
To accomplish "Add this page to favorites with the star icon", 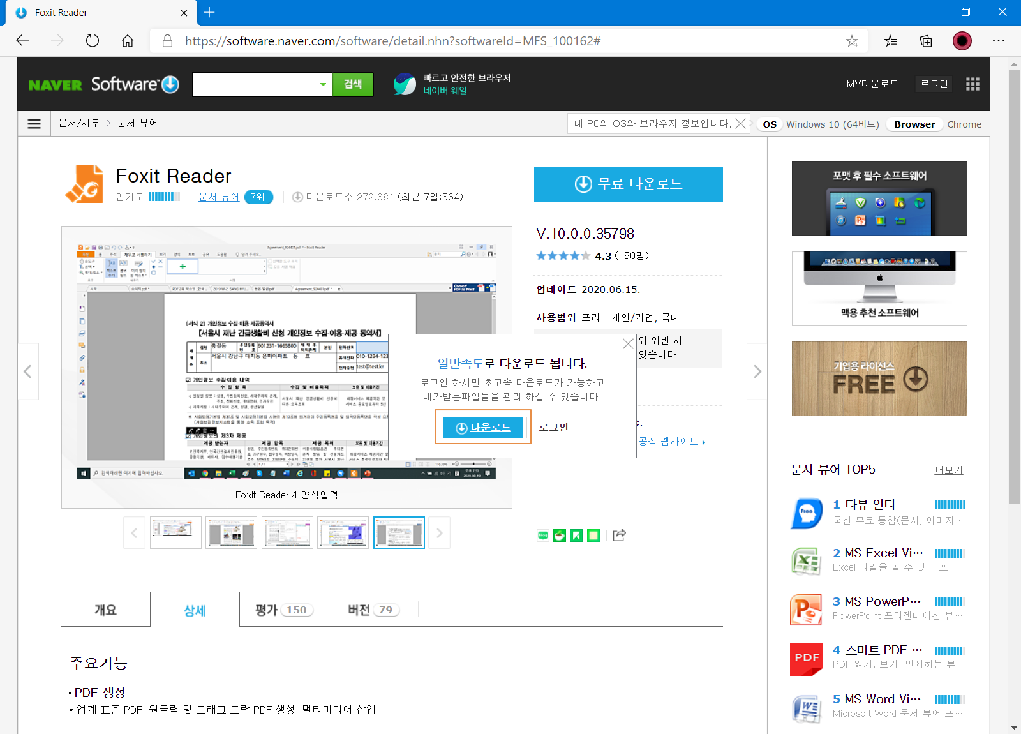I will click(x=852, y=41).
